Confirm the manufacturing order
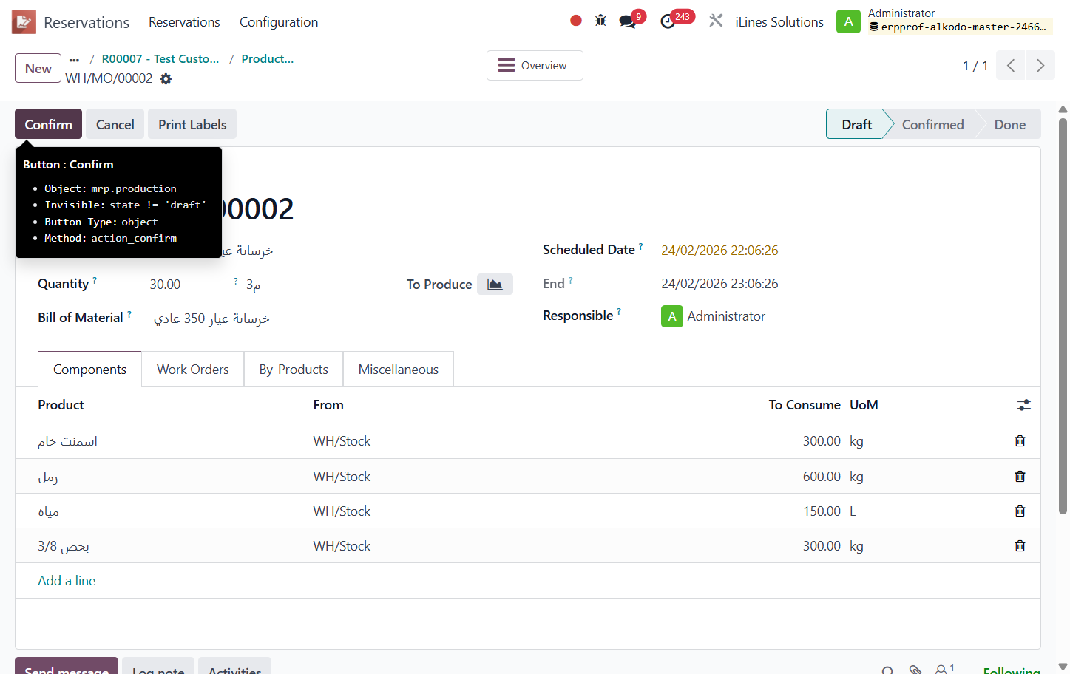 [48, 124]
